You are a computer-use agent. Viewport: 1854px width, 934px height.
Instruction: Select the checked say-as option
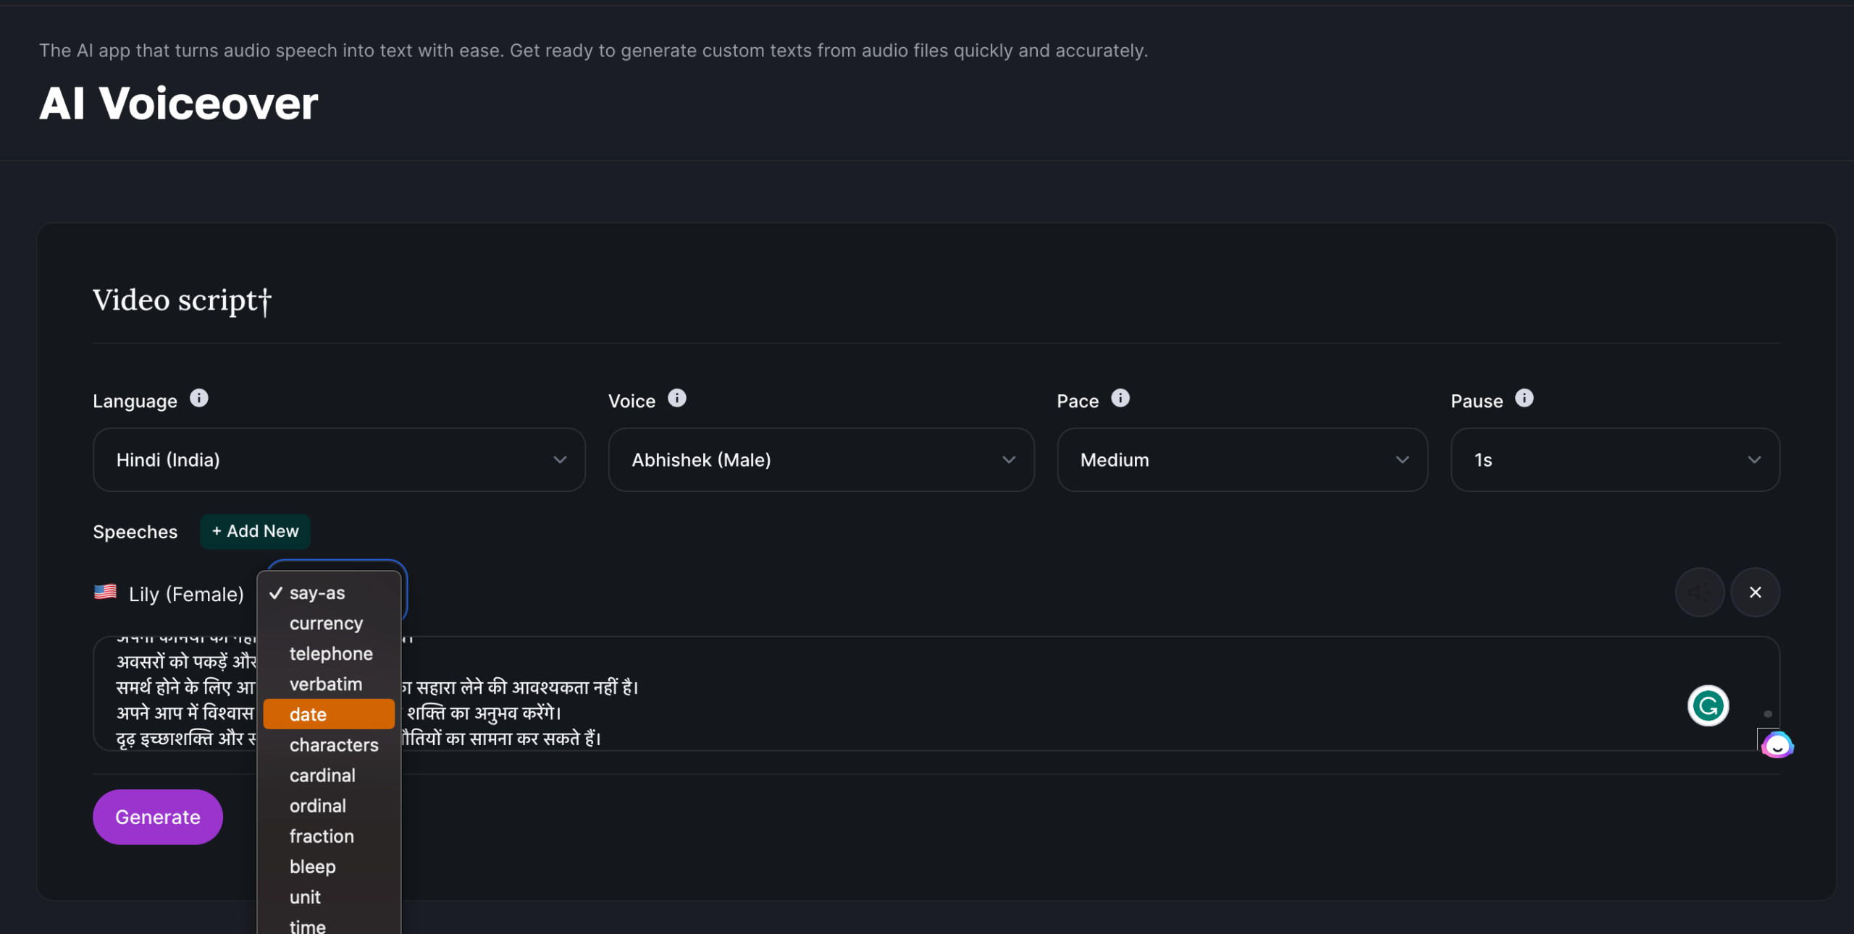pos(317,593)
